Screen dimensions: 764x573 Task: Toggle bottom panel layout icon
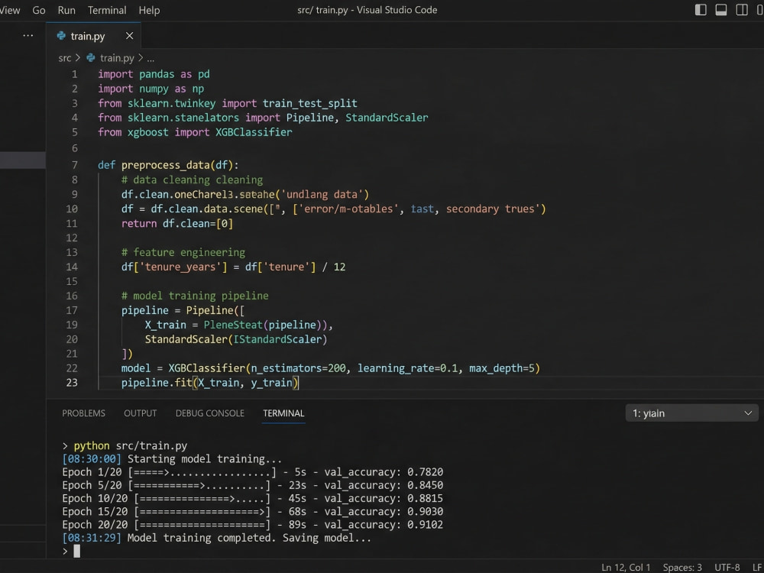(x=721, y=10)
